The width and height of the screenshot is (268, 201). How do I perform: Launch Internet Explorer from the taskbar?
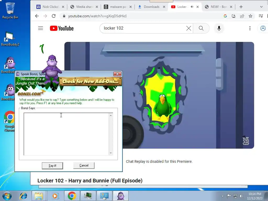tap(23, 196)
